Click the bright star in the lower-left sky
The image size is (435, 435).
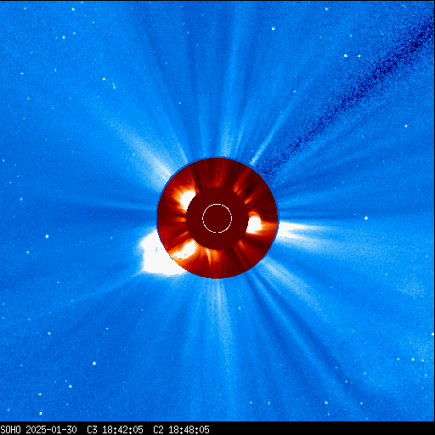tap(94, 364)
